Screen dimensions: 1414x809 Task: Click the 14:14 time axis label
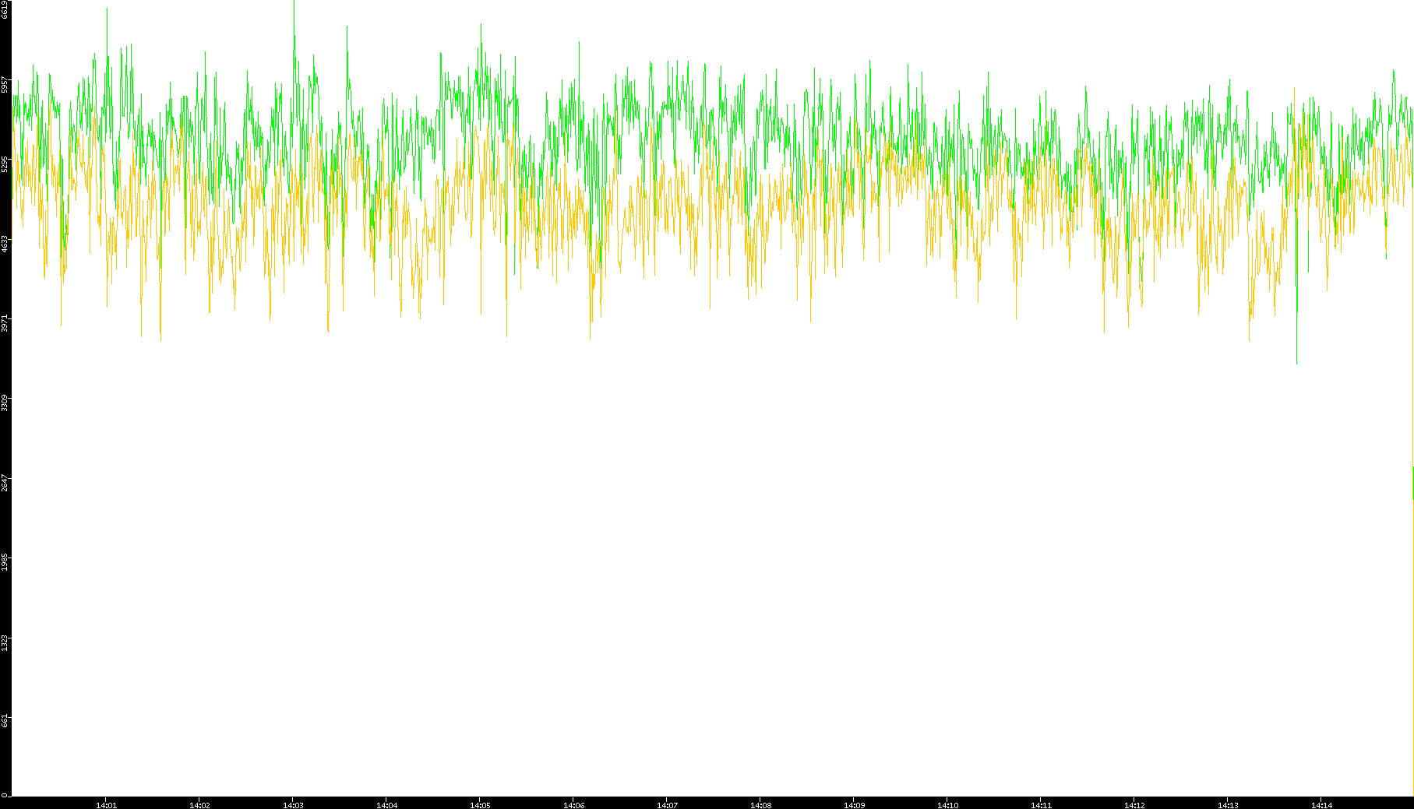(1321, 804)
